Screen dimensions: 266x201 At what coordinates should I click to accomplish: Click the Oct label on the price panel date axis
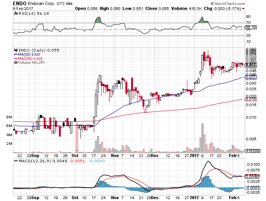pos(75,155)
